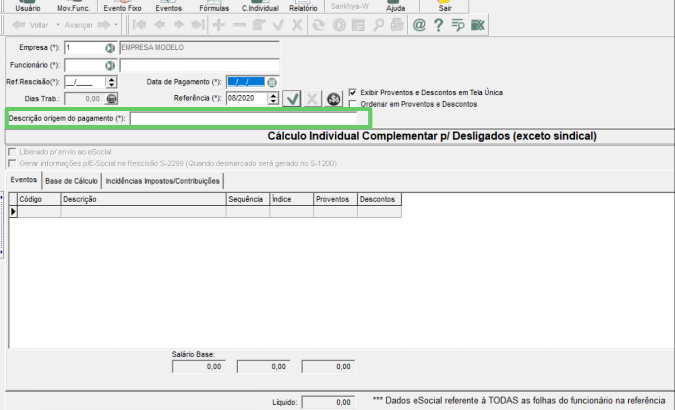Click the Avançar forward button
The height and width of the screenshot is (410, 675).
[x=88, y=25]
